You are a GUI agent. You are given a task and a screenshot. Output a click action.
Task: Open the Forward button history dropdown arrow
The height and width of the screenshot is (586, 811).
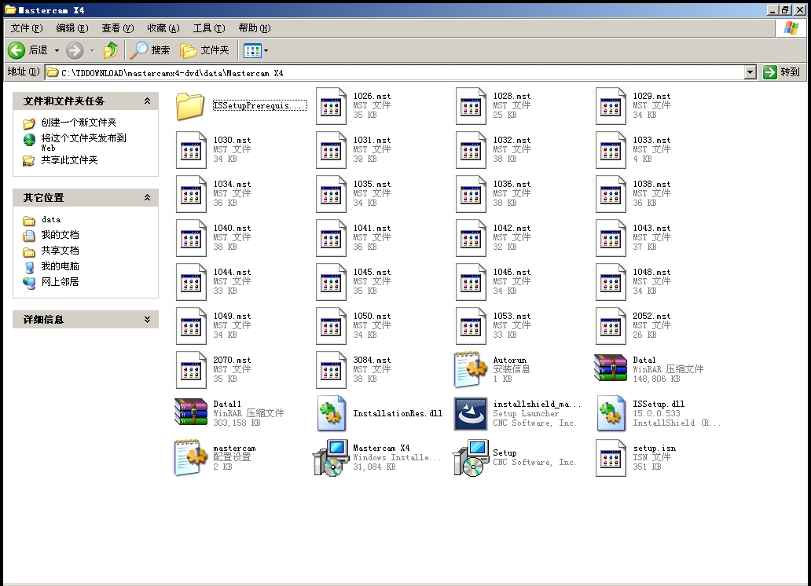[92, 51]
